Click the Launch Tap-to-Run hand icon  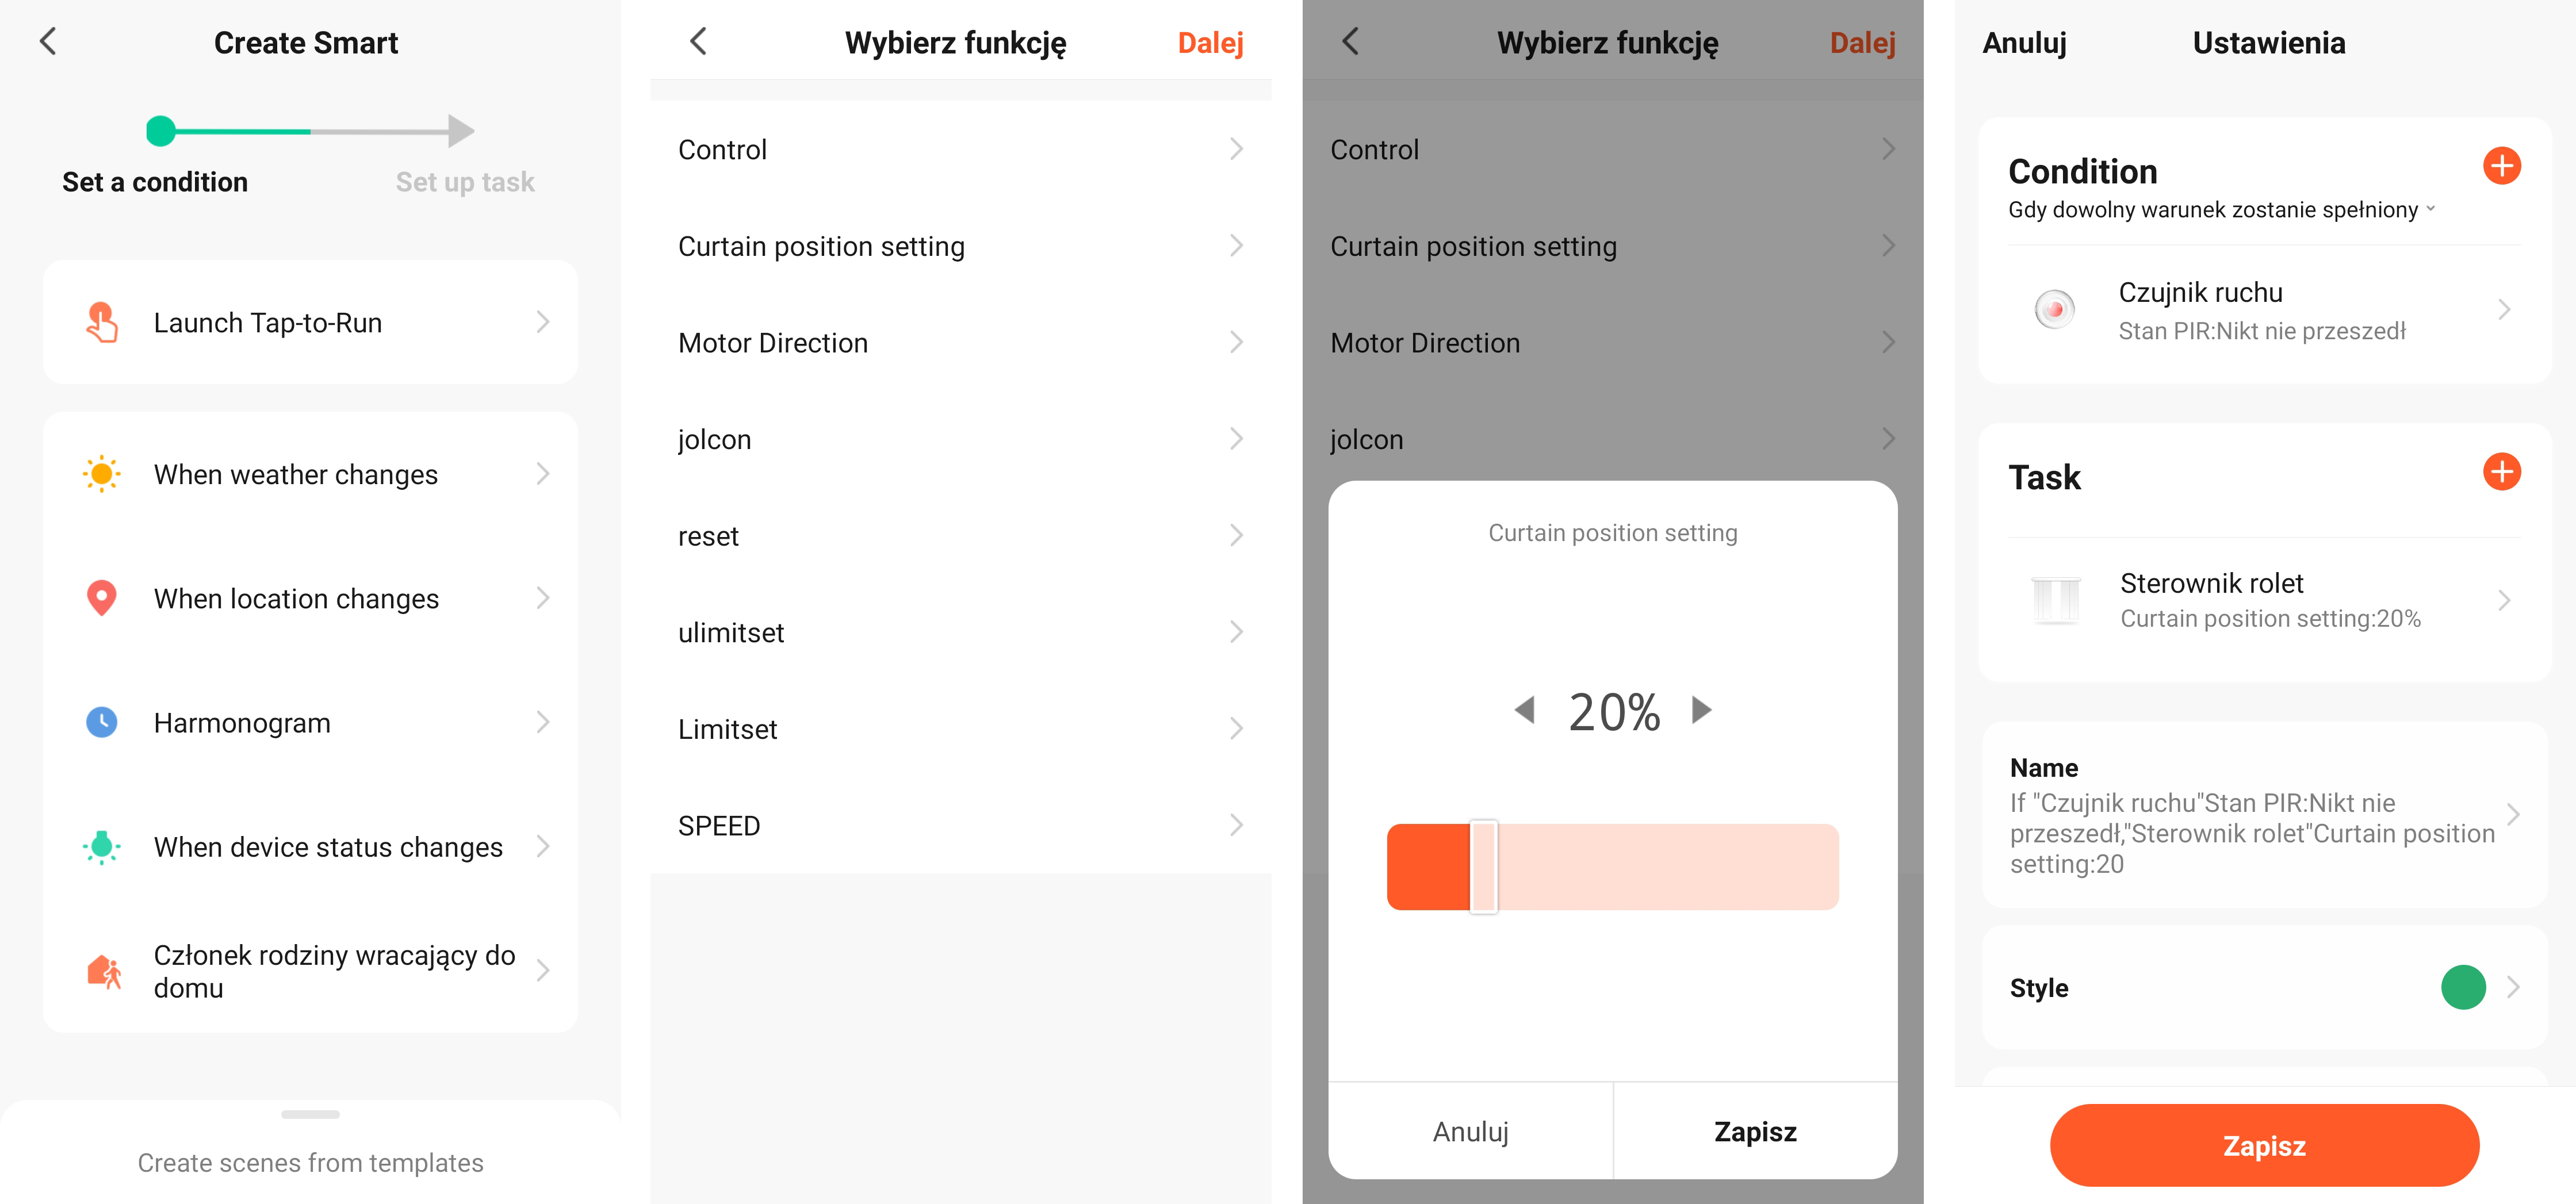[101, 322]
